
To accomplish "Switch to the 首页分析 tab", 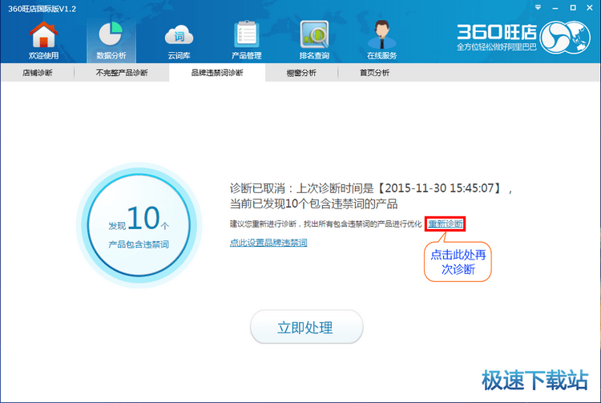I will point(374,73).
